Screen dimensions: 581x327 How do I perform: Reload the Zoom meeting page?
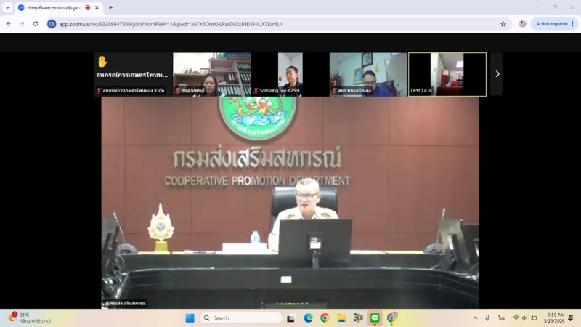[33, 24]
